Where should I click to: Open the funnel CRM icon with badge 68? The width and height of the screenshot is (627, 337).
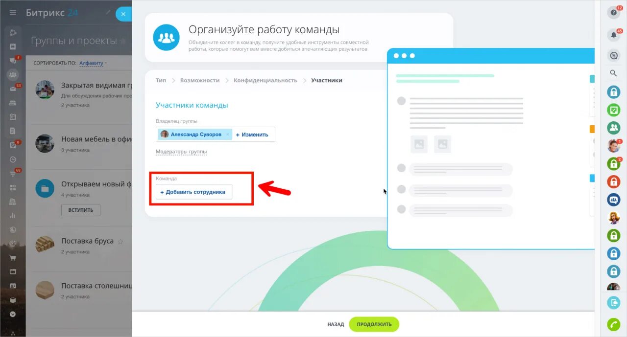(13, 174)
